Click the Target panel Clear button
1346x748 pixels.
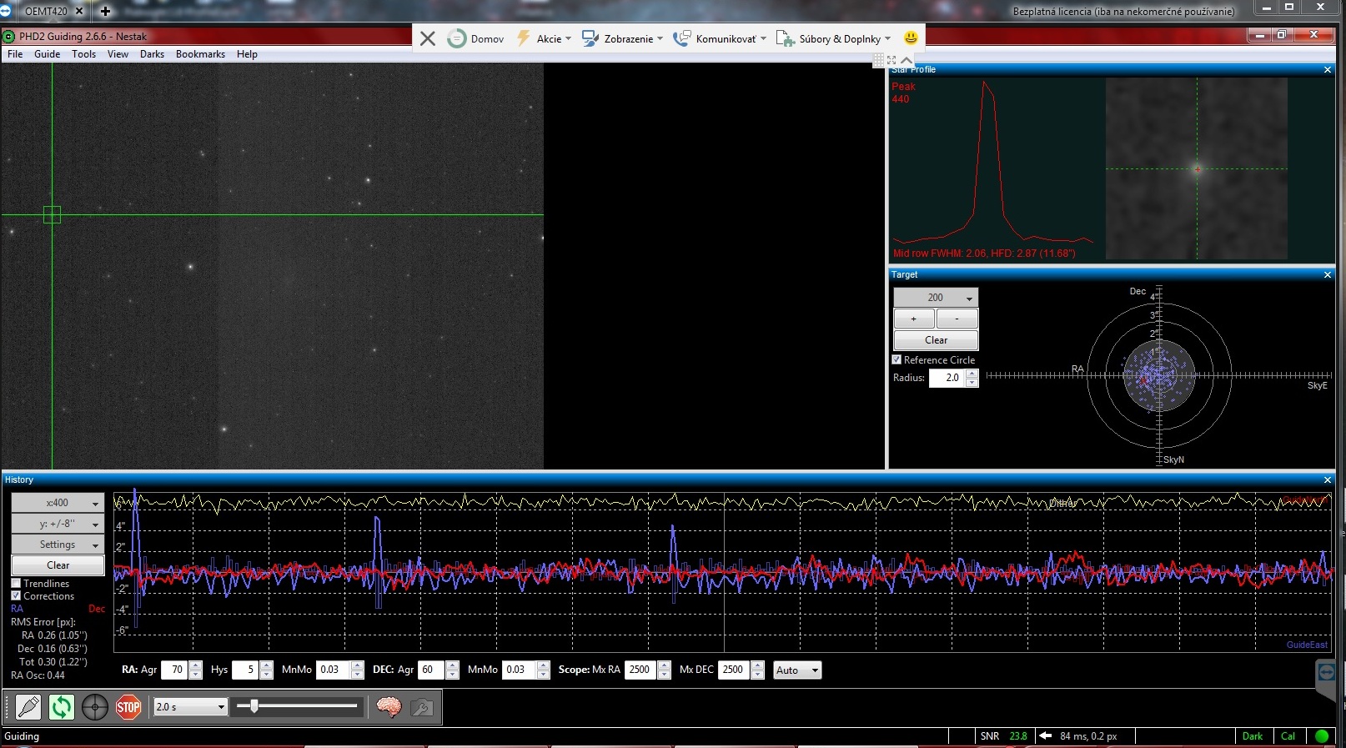tap(936, 340)
